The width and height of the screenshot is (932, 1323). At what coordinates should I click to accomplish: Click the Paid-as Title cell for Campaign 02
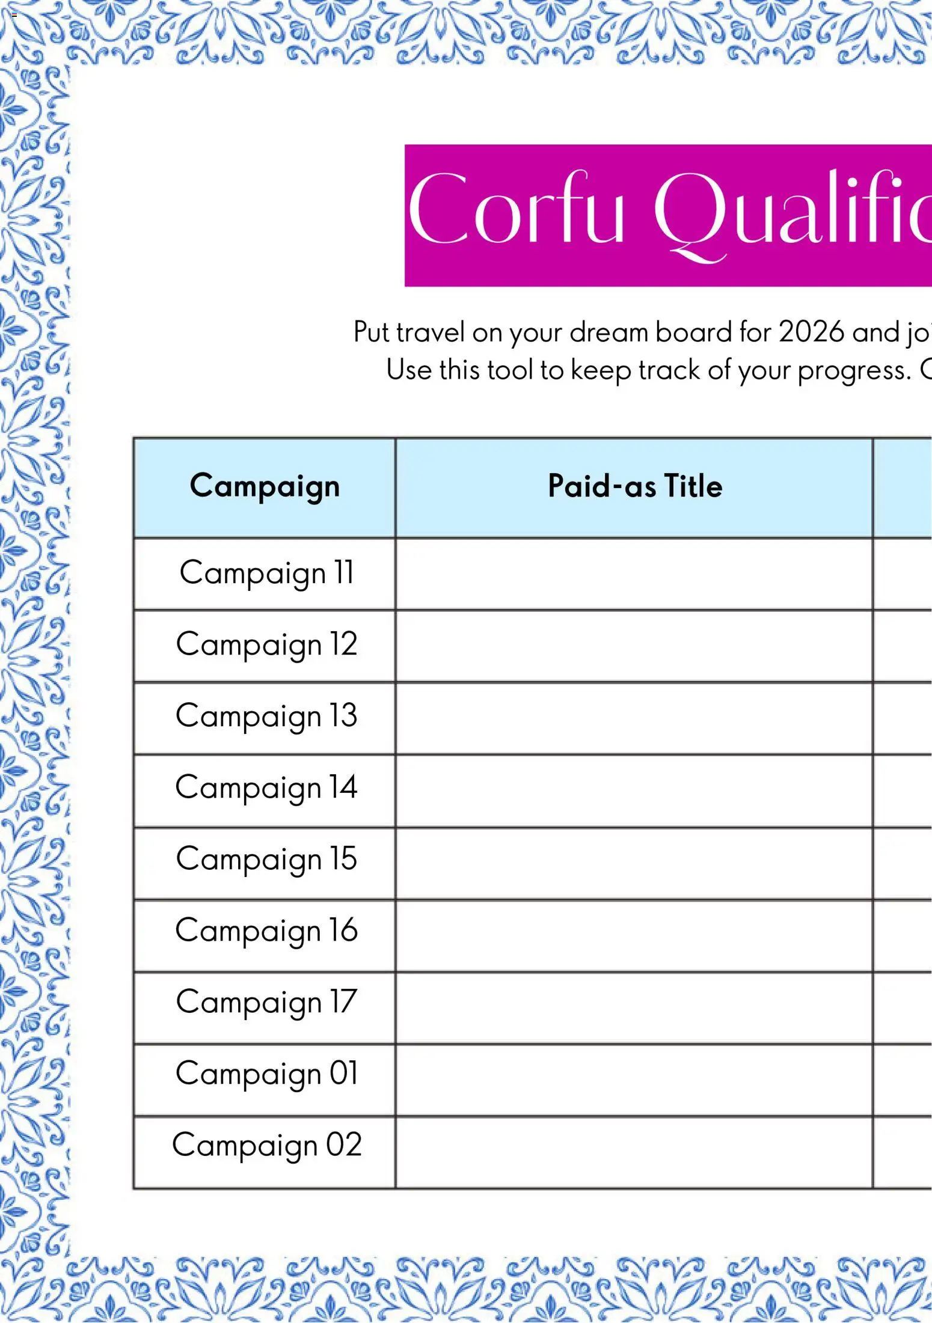pyautogui.click(x=634, y=1152)
